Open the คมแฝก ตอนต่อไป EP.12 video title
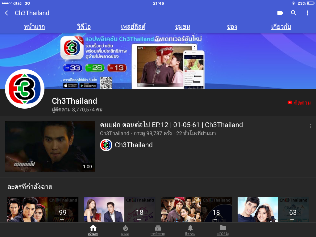This screenshot has width=316, height=237. [x=171, y=125]
